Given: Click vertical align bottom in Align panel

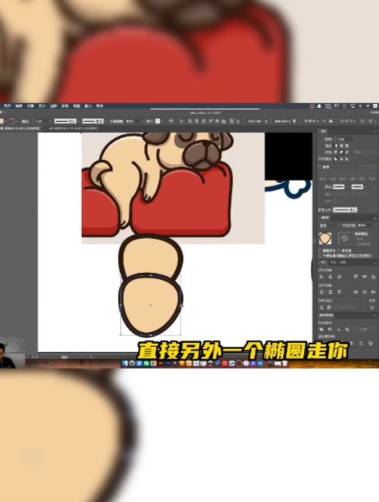Looking at the screenshot, I should [x=374, y=277].
